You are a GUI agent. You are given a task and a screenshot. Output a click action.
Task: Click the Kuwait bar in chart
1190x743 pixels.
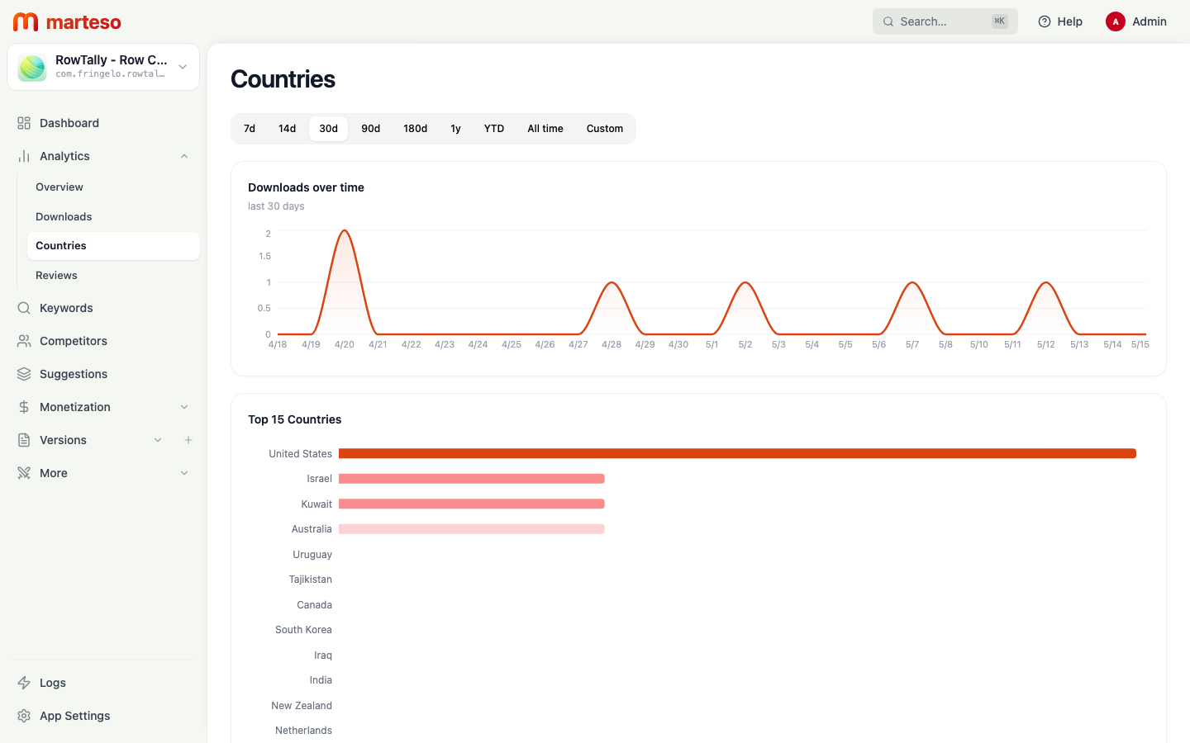point(472,504)
